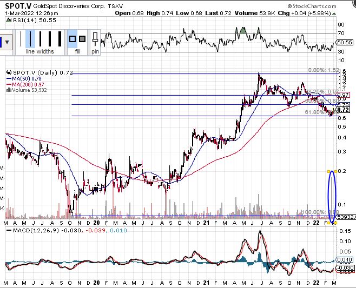The height and width of the screenshot is (288, 356).
Task: Click the 50.55 RSI value tag
Action: click(x=345, y=42)
